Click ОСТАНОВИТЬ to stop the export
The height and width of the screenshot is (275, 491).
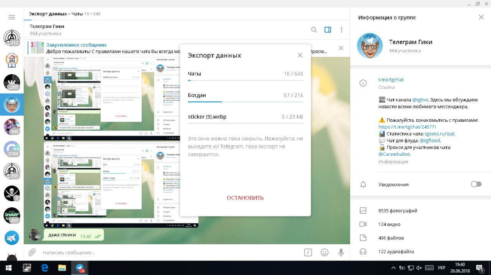coord(245,198)
